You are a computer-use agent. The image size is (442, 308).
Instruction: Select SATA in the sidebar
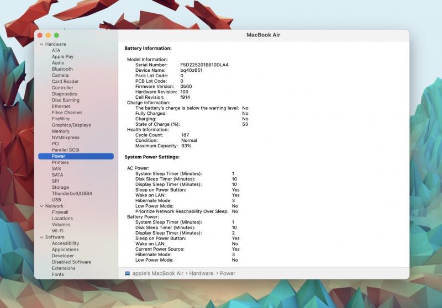(57, 175)
